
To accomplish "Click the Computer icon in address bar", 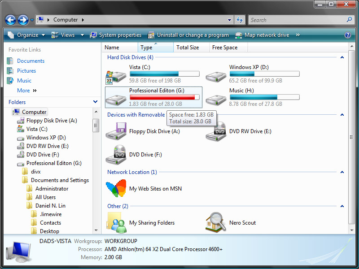I will pyautogui.click(x=40, y=19).
